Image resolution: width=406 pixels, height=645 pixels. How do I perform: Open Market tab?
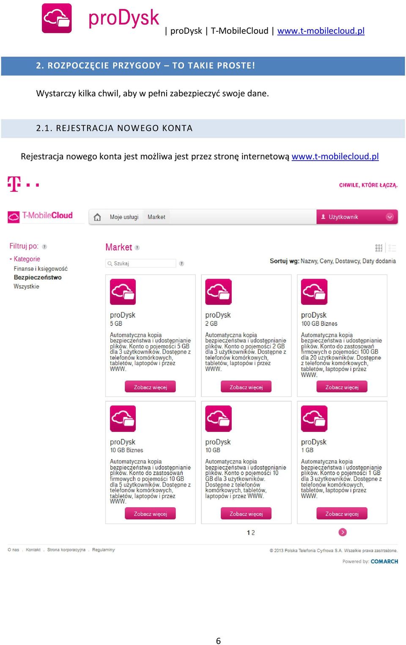[156, 217]
